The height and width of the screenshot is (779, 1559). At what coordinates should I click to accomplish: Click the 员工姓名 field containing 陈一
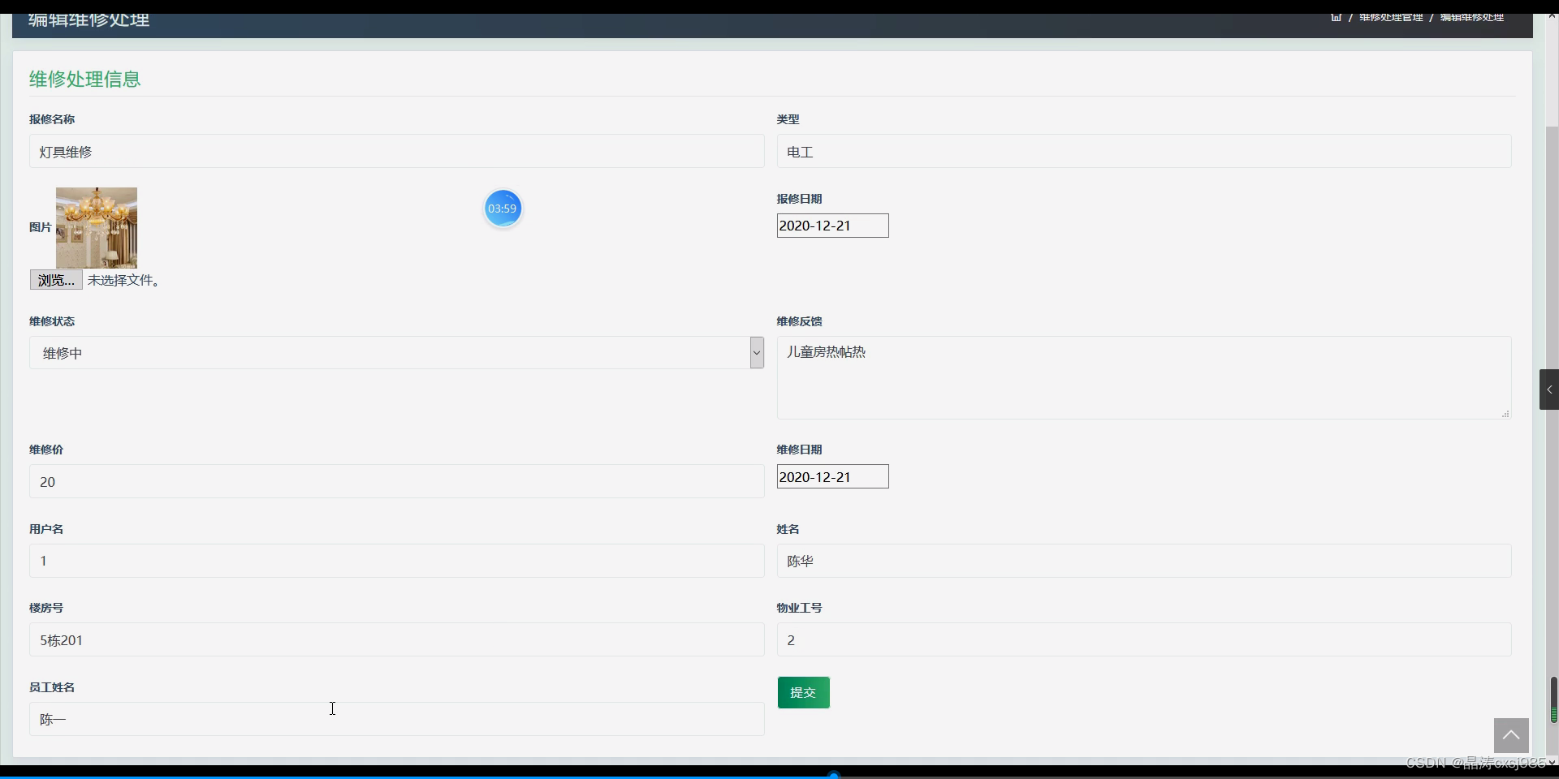tap(396, 719)
